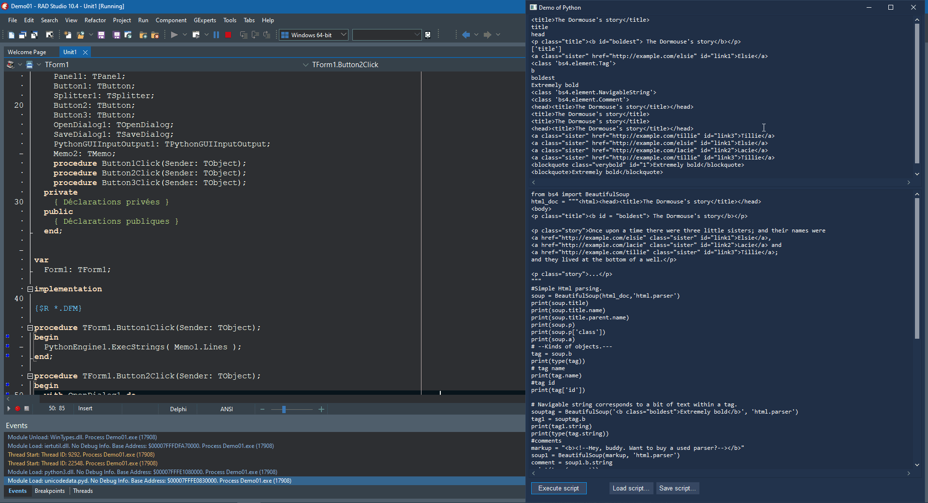Image resolution: width=928 pixels, height=503 pixels.
Task: Switch to the Breakpoints tab
Action: coord(50,491)
